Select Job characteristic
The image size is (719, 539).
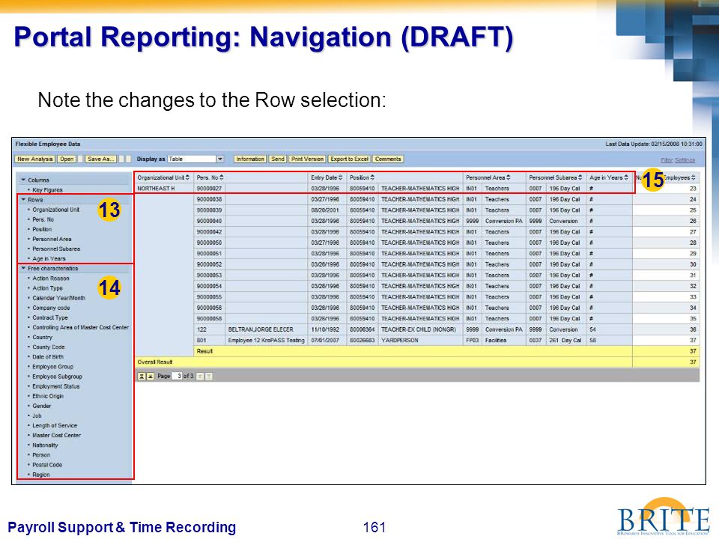coord(37,415)
